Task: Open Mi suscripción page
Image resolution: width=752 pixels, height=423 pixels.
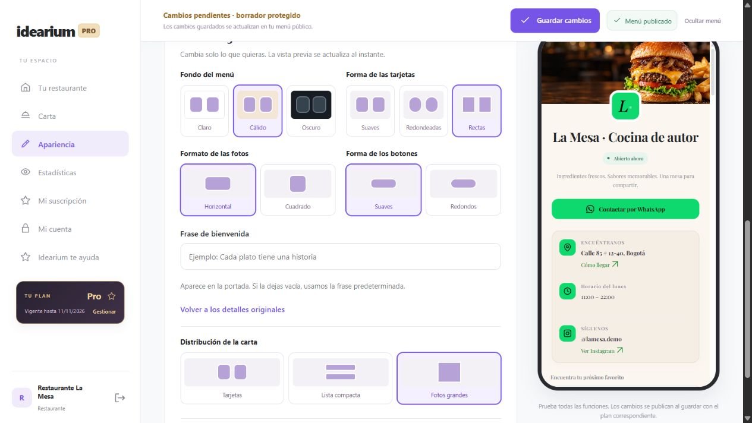Action: [70, 201]
